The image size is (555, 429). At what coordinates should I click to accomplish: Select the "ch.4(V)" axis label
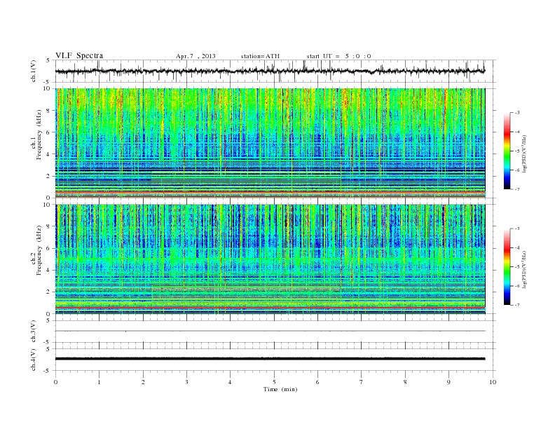pyautogui.click(x=34, y=360)
